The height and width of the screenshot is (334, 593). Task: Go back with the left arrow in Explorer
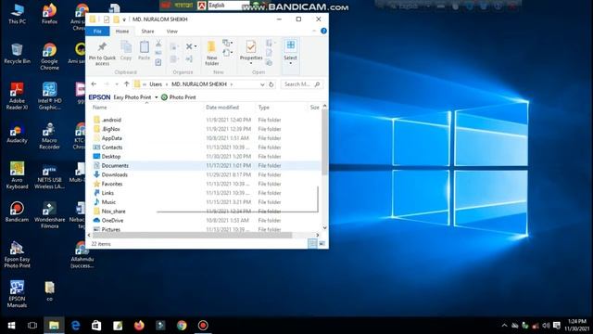pyautogui.click(x=94, y=84)
